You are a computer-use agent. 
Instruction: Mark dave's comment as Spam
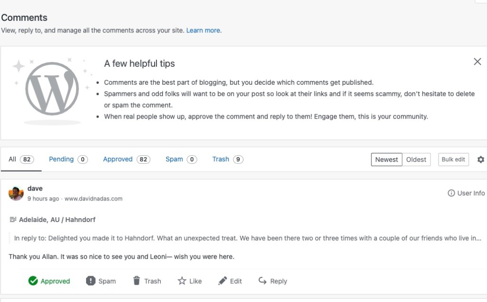coord(101,281)
